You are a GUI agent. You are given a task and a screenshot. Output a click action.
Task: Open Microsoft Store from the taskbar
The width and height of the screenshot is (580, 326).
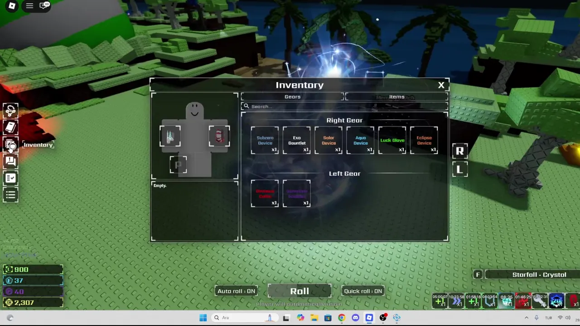328,318
